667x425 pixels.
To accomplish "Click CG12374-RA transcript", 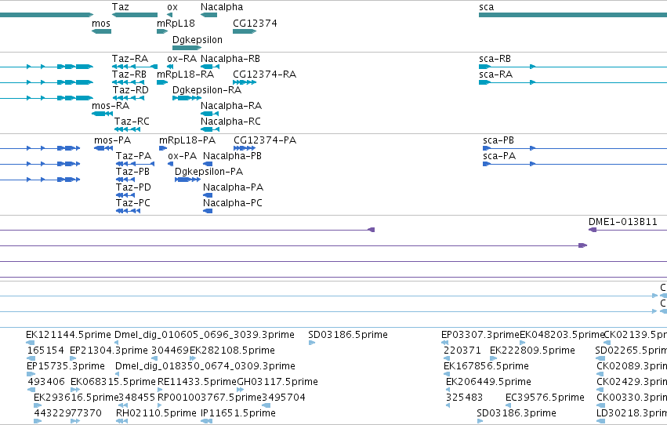I will (x=245, y=82).
